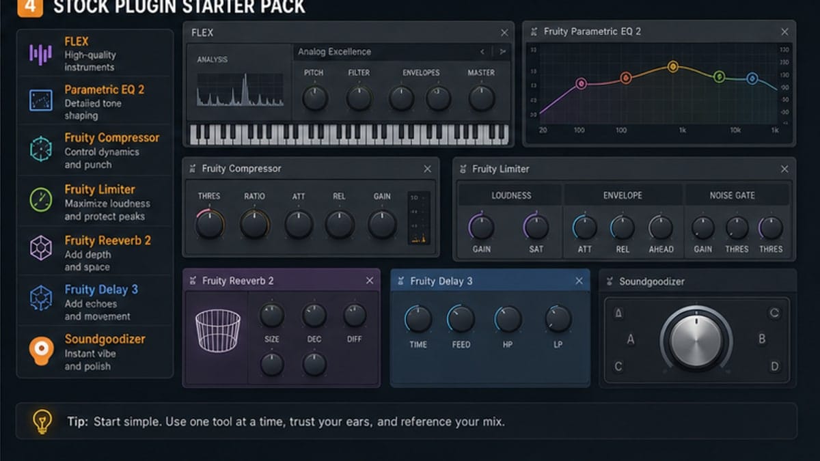820x461 pixels.
Task: Choose mode B in Soundgoodizer
Action: (x=762, y=339)
